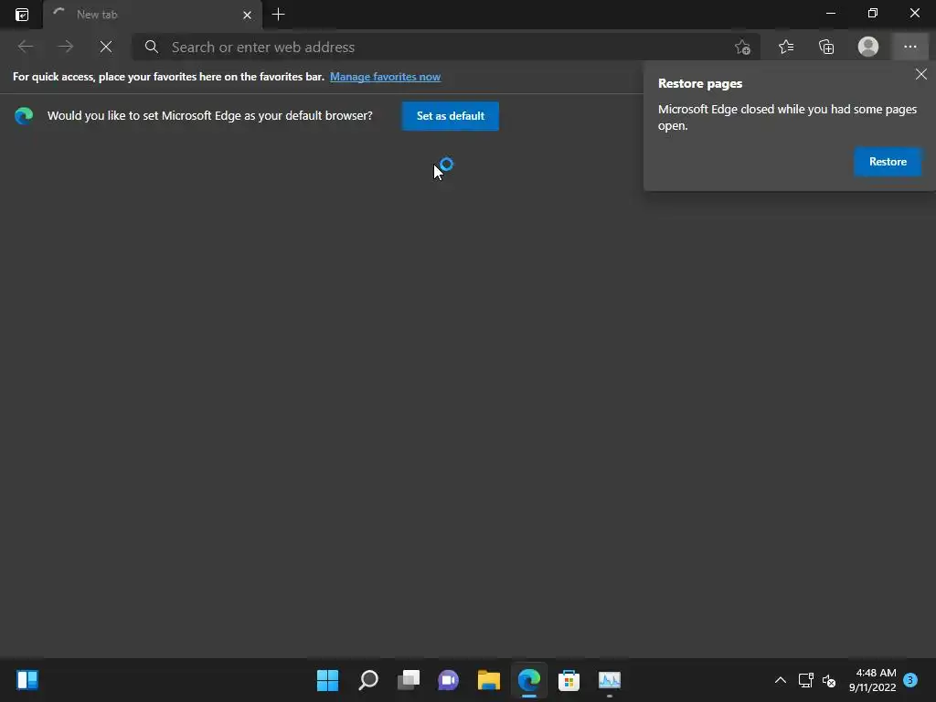Open taskbar Search
The height and width of the screenshot is (702, 936).
(x=368, y=680)
